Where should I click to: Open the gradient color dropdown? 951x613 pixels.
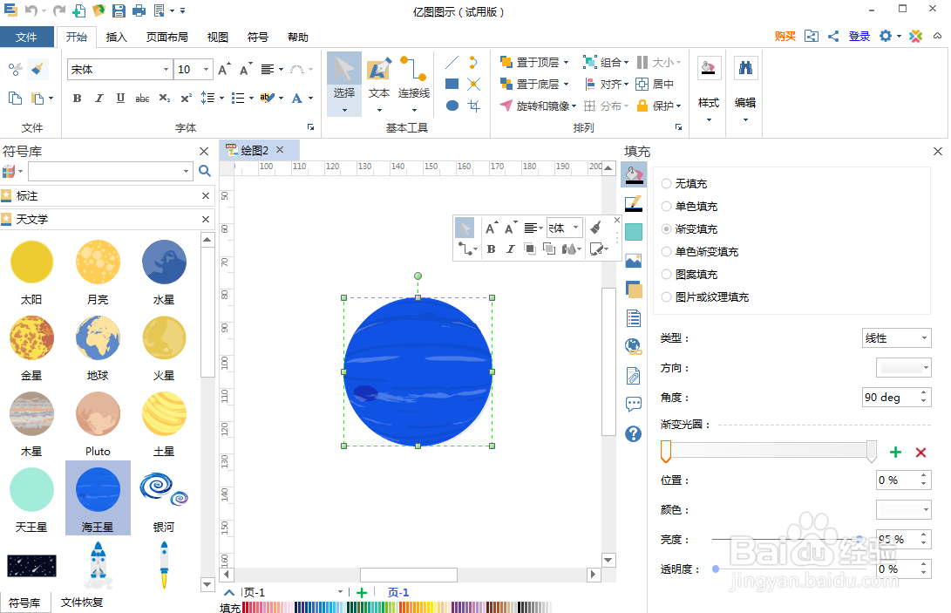pyautogui.click(x=904, y=510)
